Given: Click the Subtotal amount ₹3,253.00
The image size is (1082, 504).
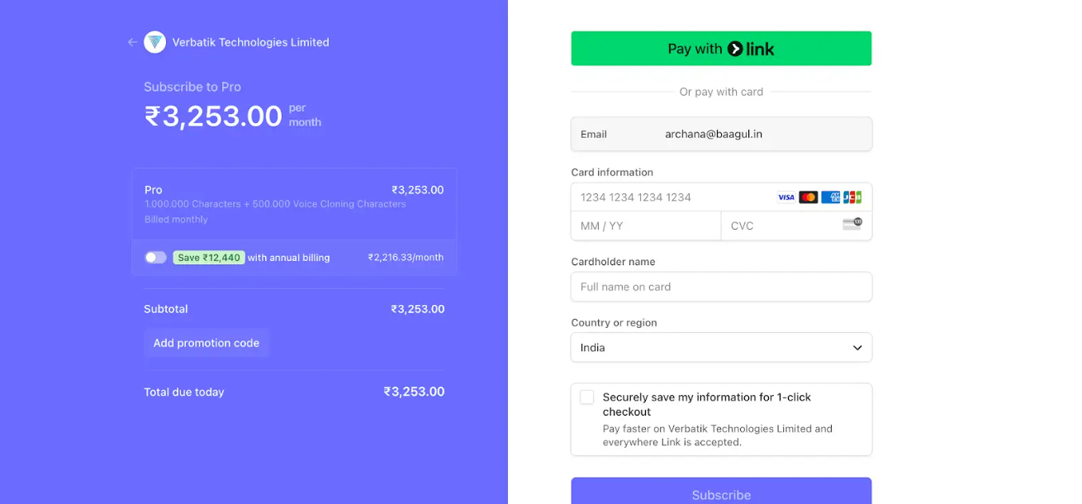Looking at the screenshot, I should 417,309.
